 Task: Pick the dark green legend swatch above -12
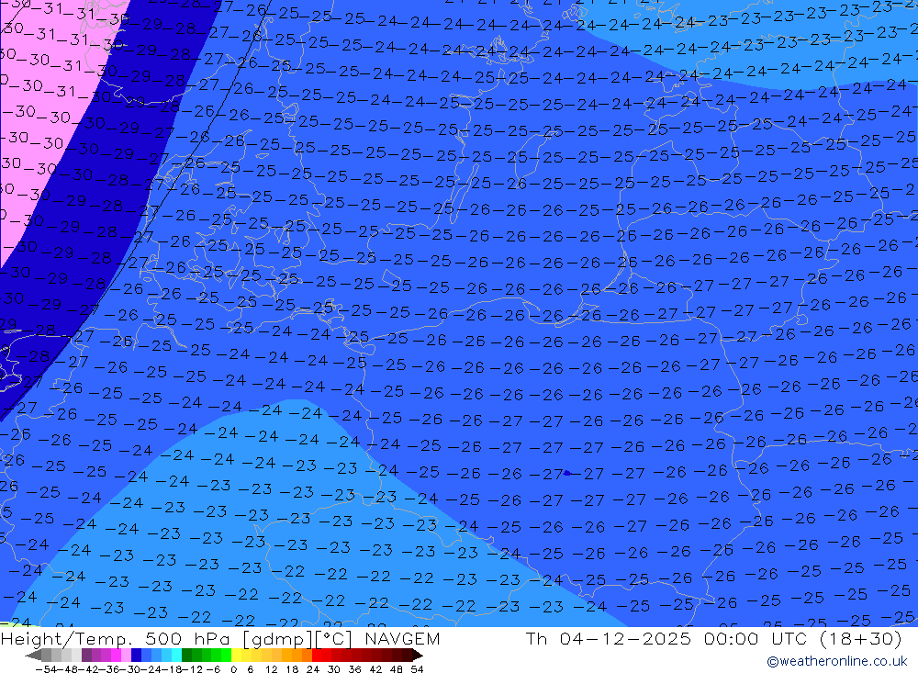[186, 655]
